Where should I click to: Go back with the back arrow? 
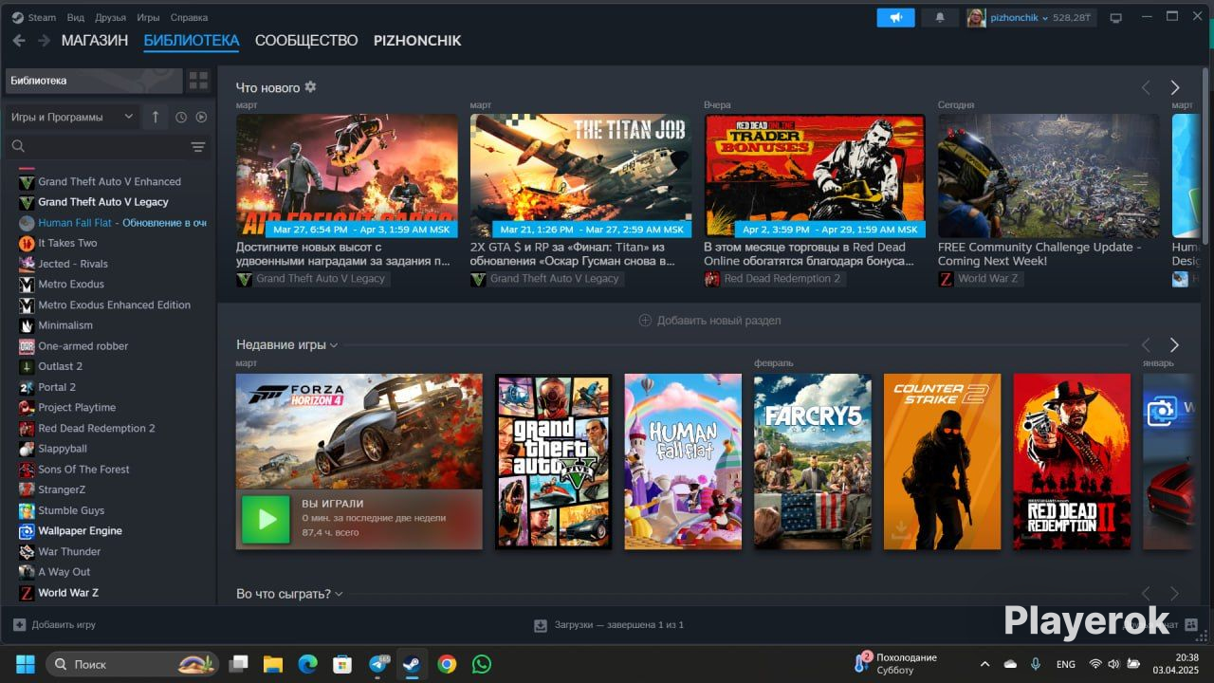[x=19, y=41]
